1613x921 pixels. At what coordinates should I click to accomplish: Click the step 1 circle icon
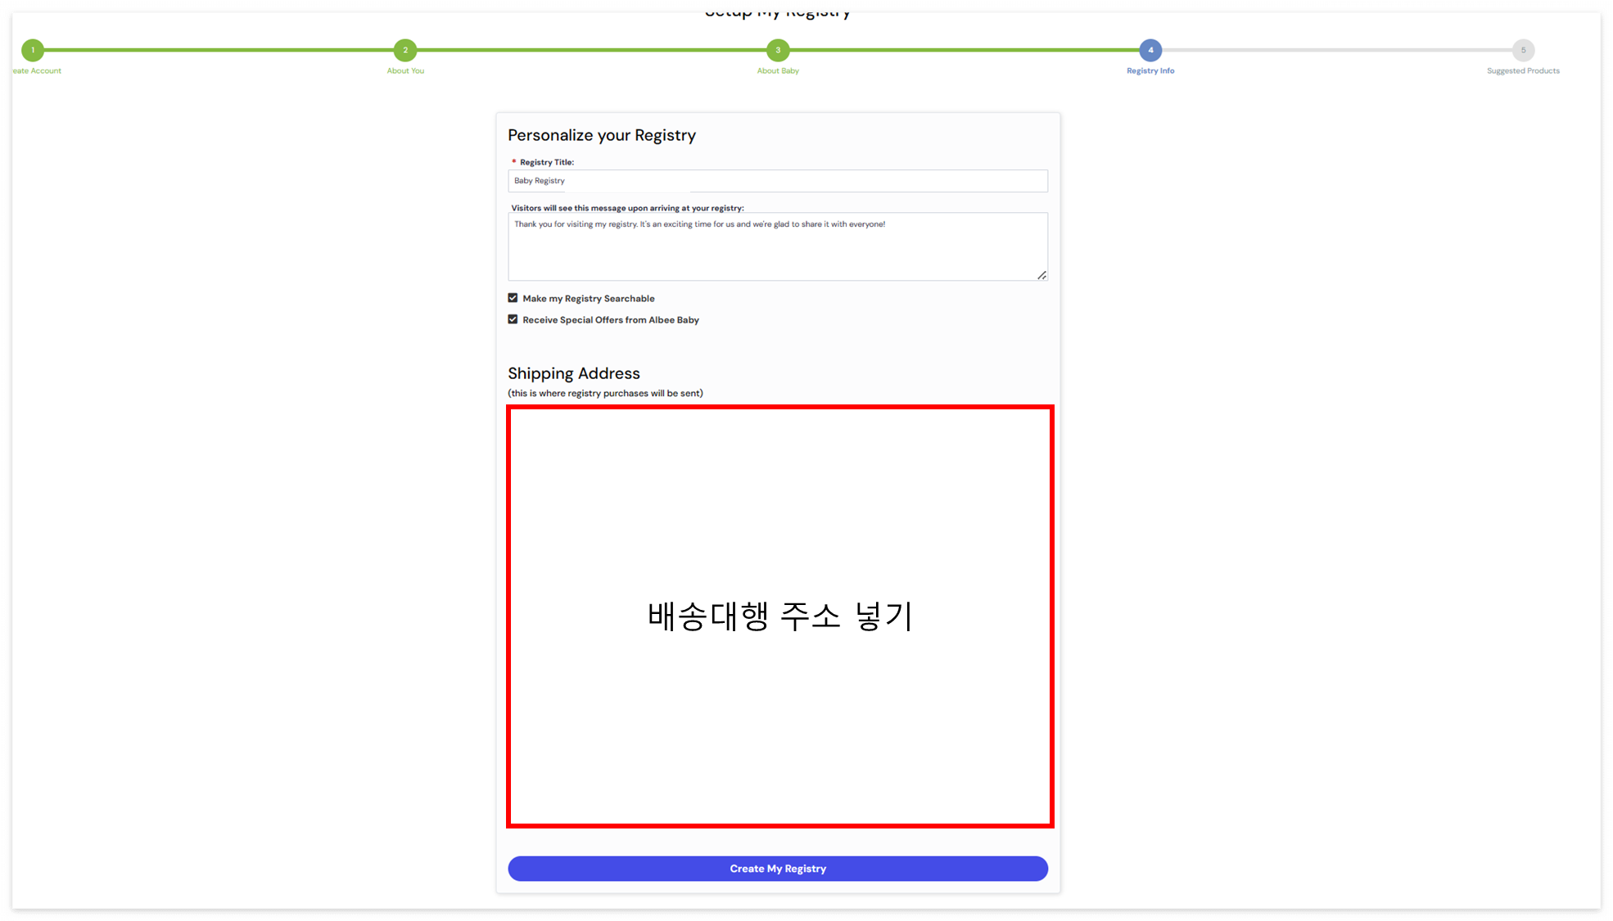click(33, 50)
